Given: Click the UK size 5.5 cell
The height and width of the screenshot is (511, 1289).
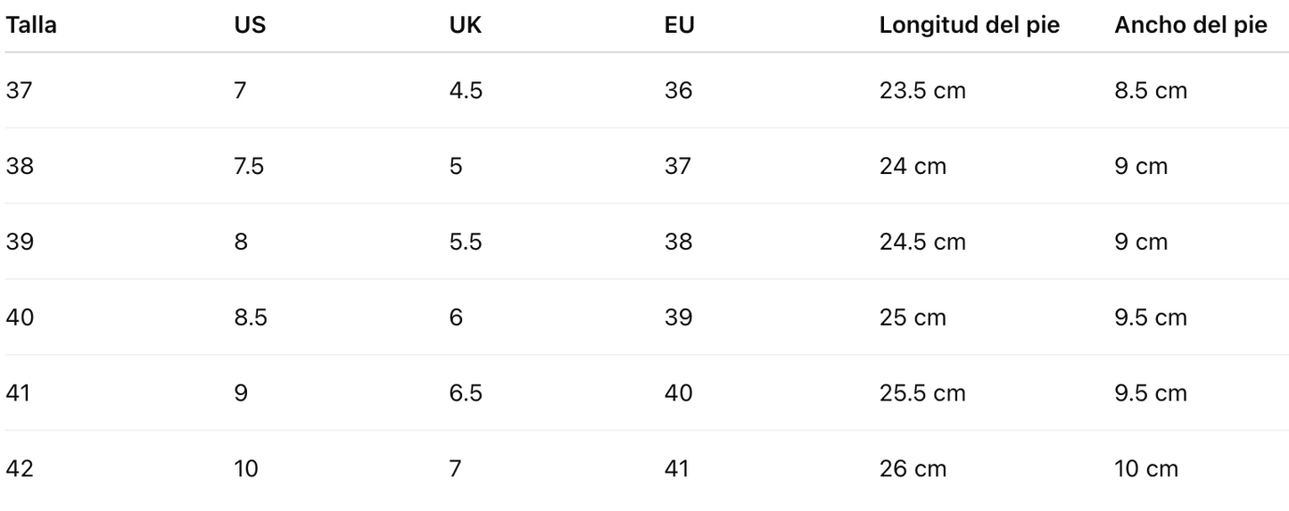Looking at the screenshot, I should tap(466, 242).
